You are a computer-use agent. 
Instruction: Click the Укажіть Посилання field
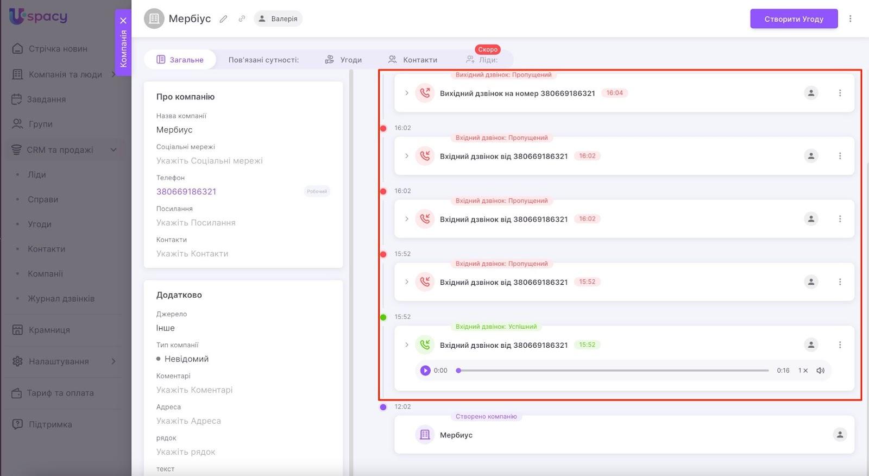click(196, 223)
